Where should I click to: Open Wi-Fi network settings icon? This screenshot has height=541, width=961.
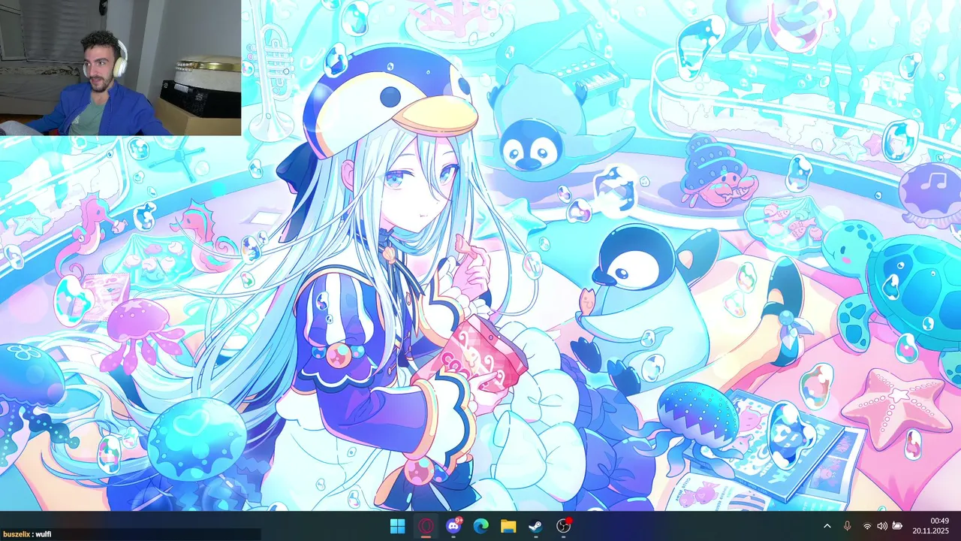click(x=867, y=526)
